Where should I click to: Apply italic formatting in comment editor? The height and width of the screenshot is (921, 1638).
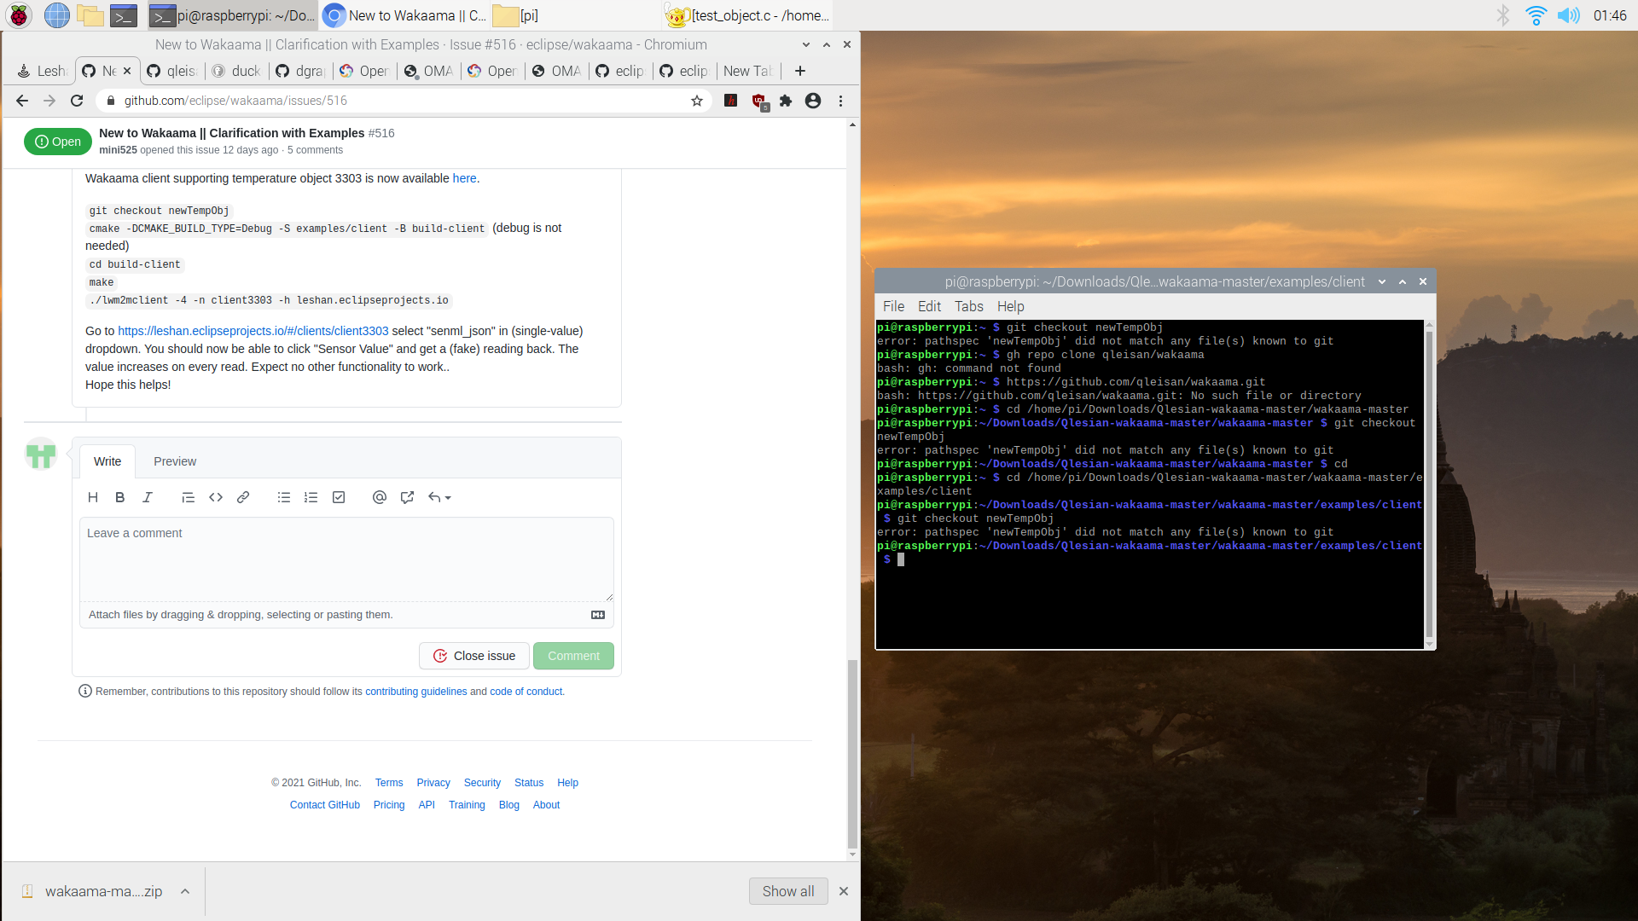pyautogui.click(x=147, y=497)
